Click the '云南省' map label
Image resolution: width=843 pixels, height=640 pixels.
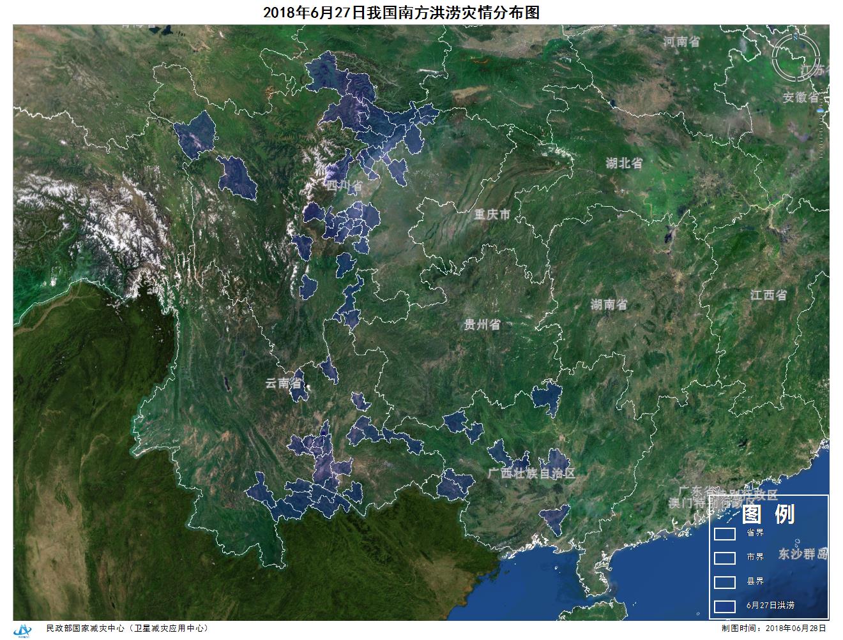click(x=284, y=384)
